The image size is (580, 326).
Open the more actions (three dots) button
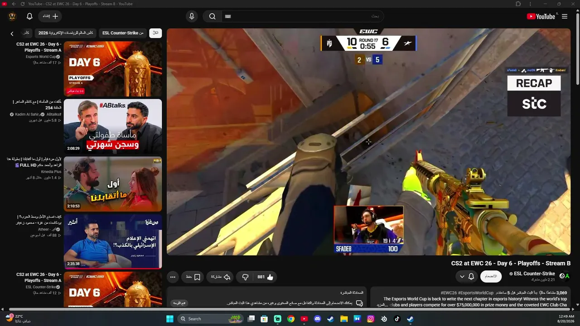[173, 277]
